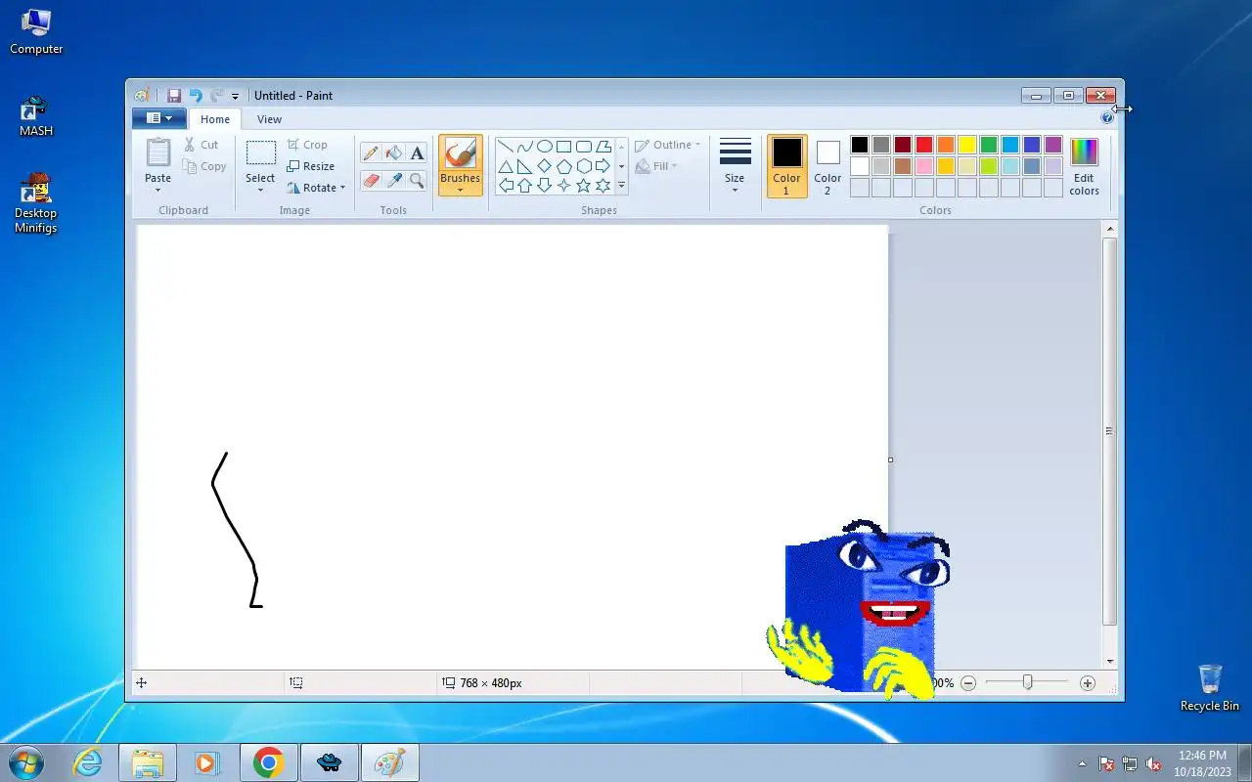
Task: Pick the pink (rose) color swatch
Action: coord(924,166)
